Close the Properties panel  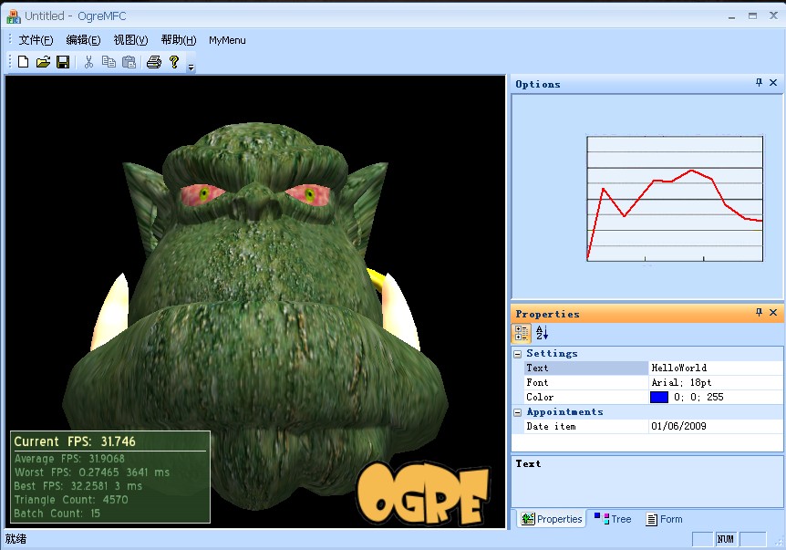773,313
